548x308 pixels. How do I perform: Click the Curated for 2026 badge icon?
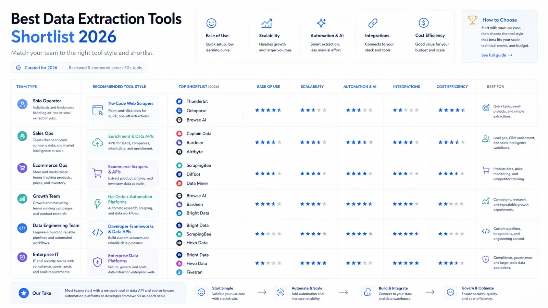click(18, 68)
